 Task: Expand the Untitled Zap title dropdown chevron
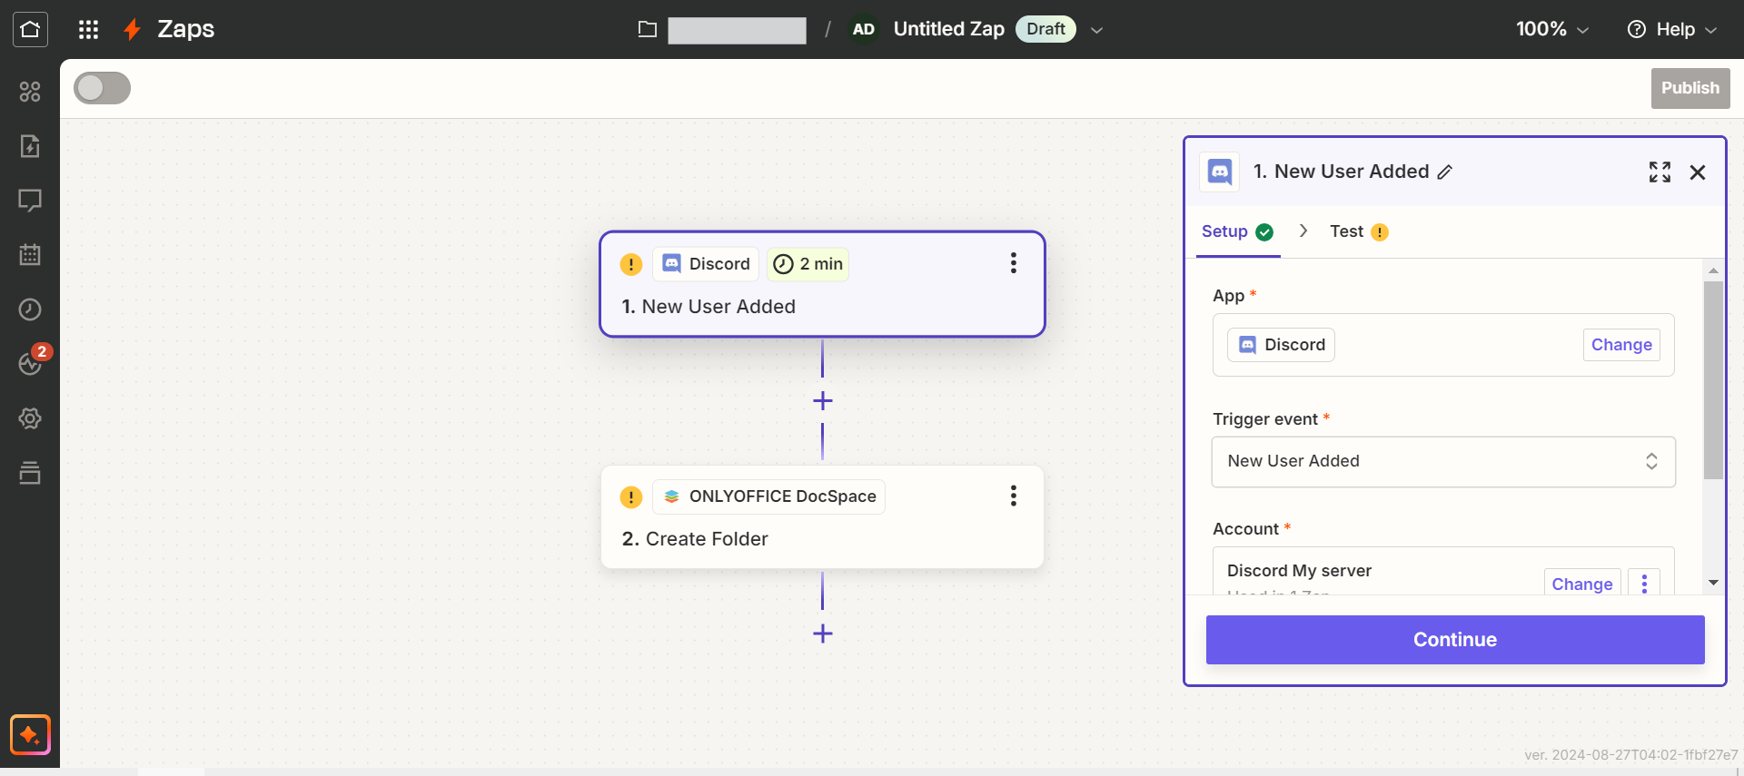pos(1096,30)
